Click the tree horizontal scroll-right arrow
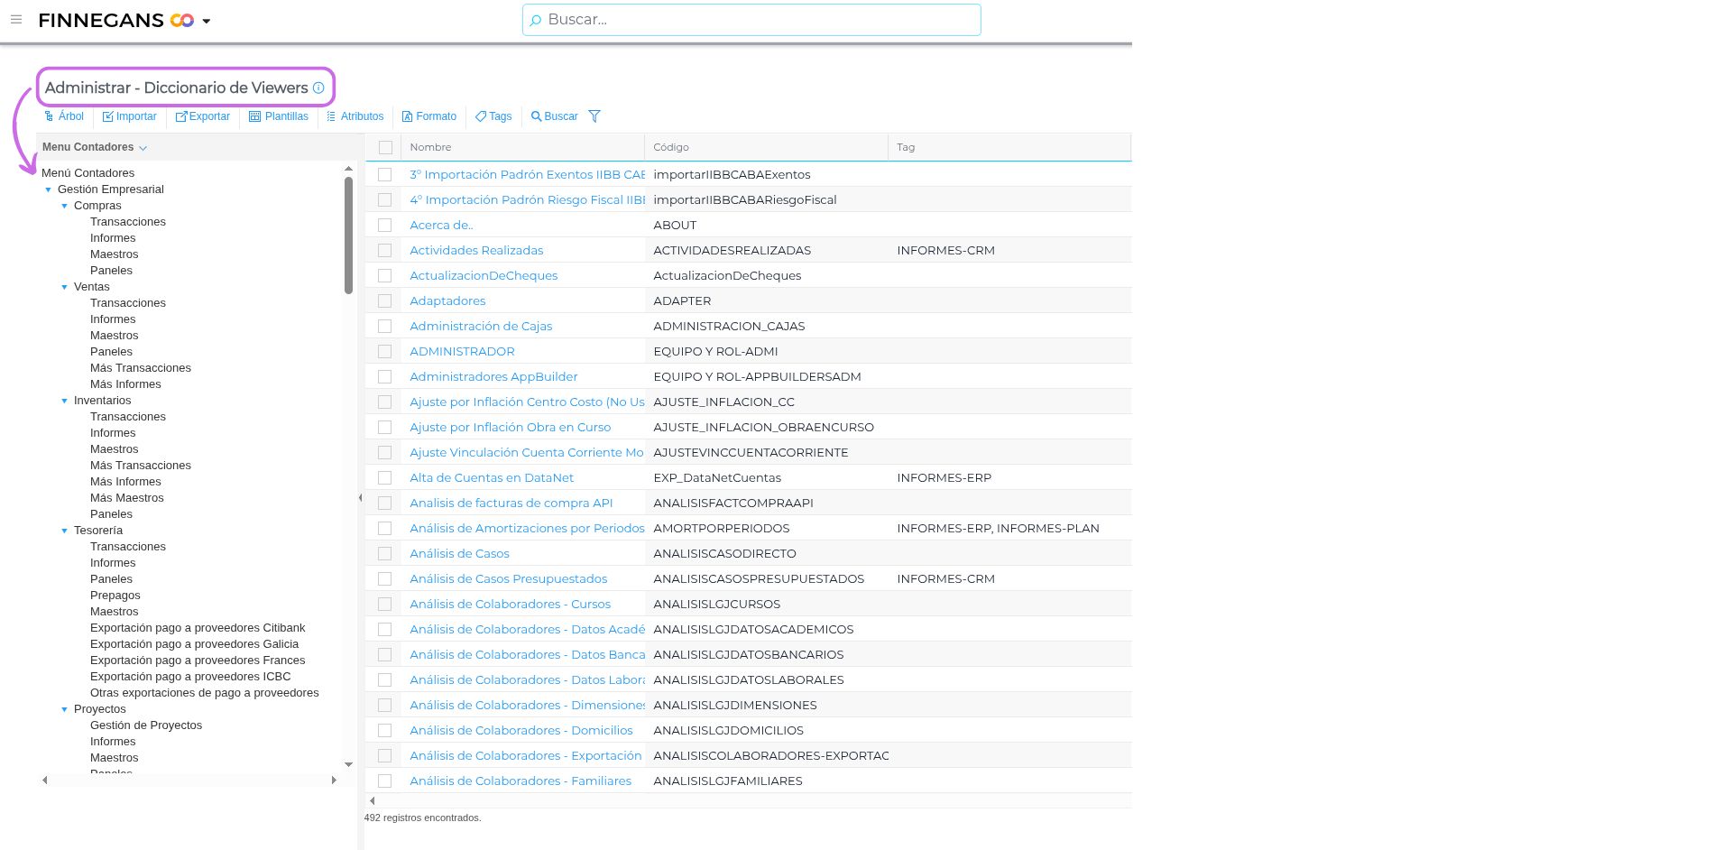 334,780
